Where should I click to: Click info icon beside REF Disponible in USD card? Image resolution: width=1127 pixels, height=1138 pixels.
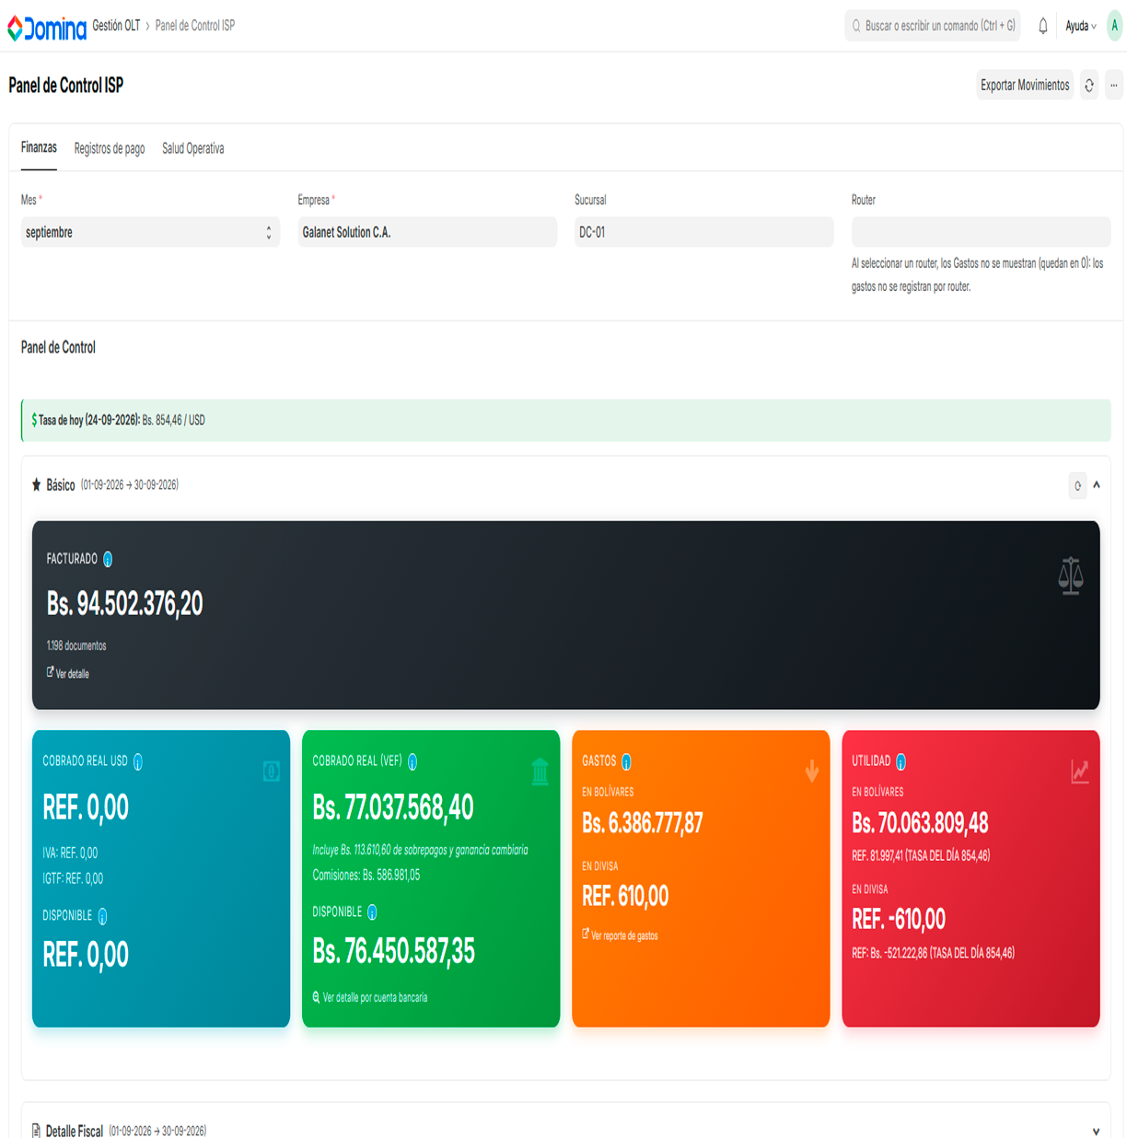pyautogui.click(x=102, y=916)
